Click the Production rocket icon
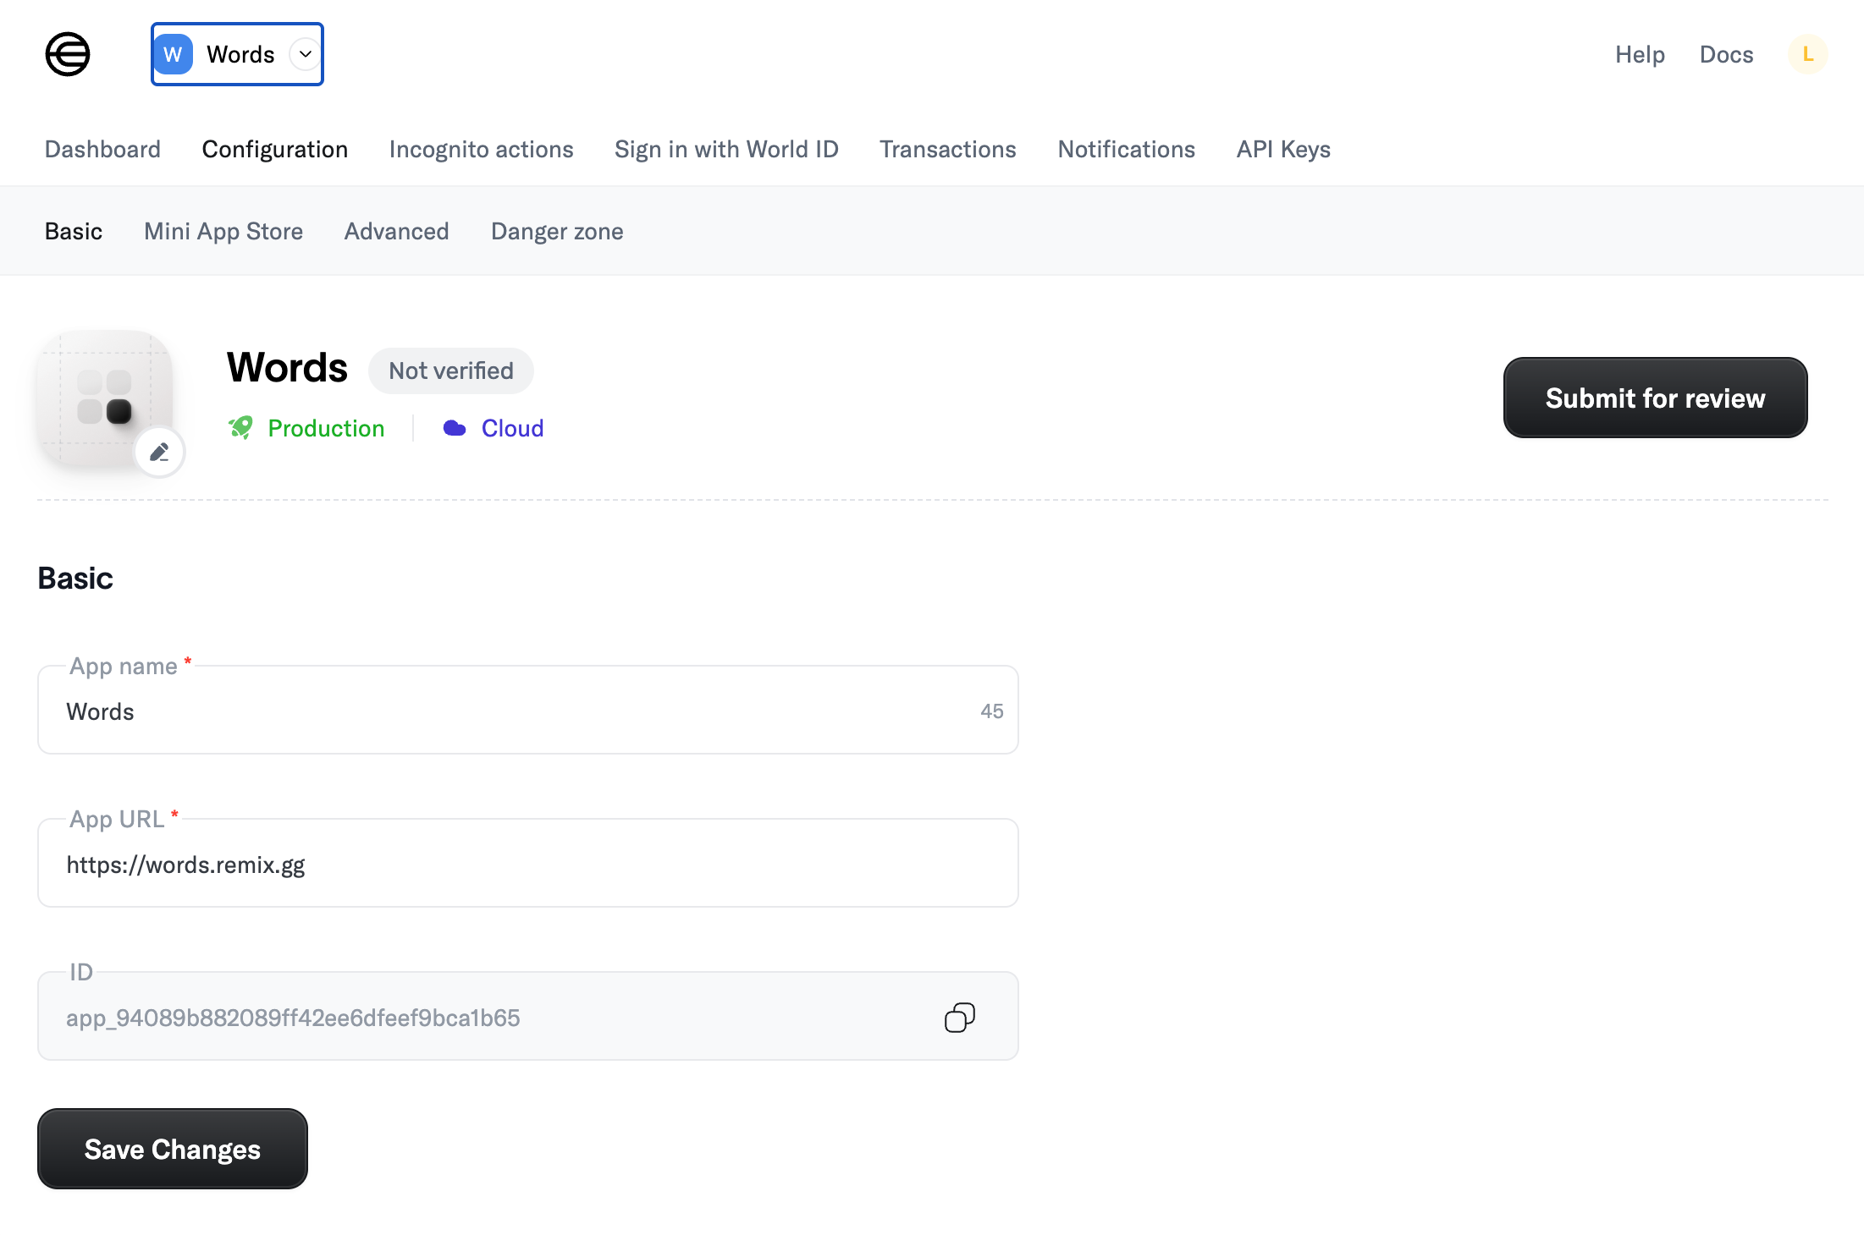This screenshot has height=1235, width=1864. coord(240,428)
